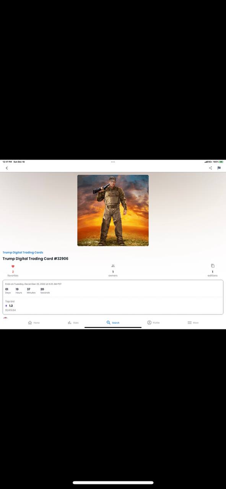226x489 pixels.
Task: Tap the $1,419.84 bid value
Action: click(10, 310)
